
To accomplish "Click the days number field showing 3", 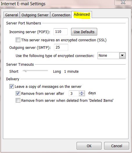I will point(74,93).
